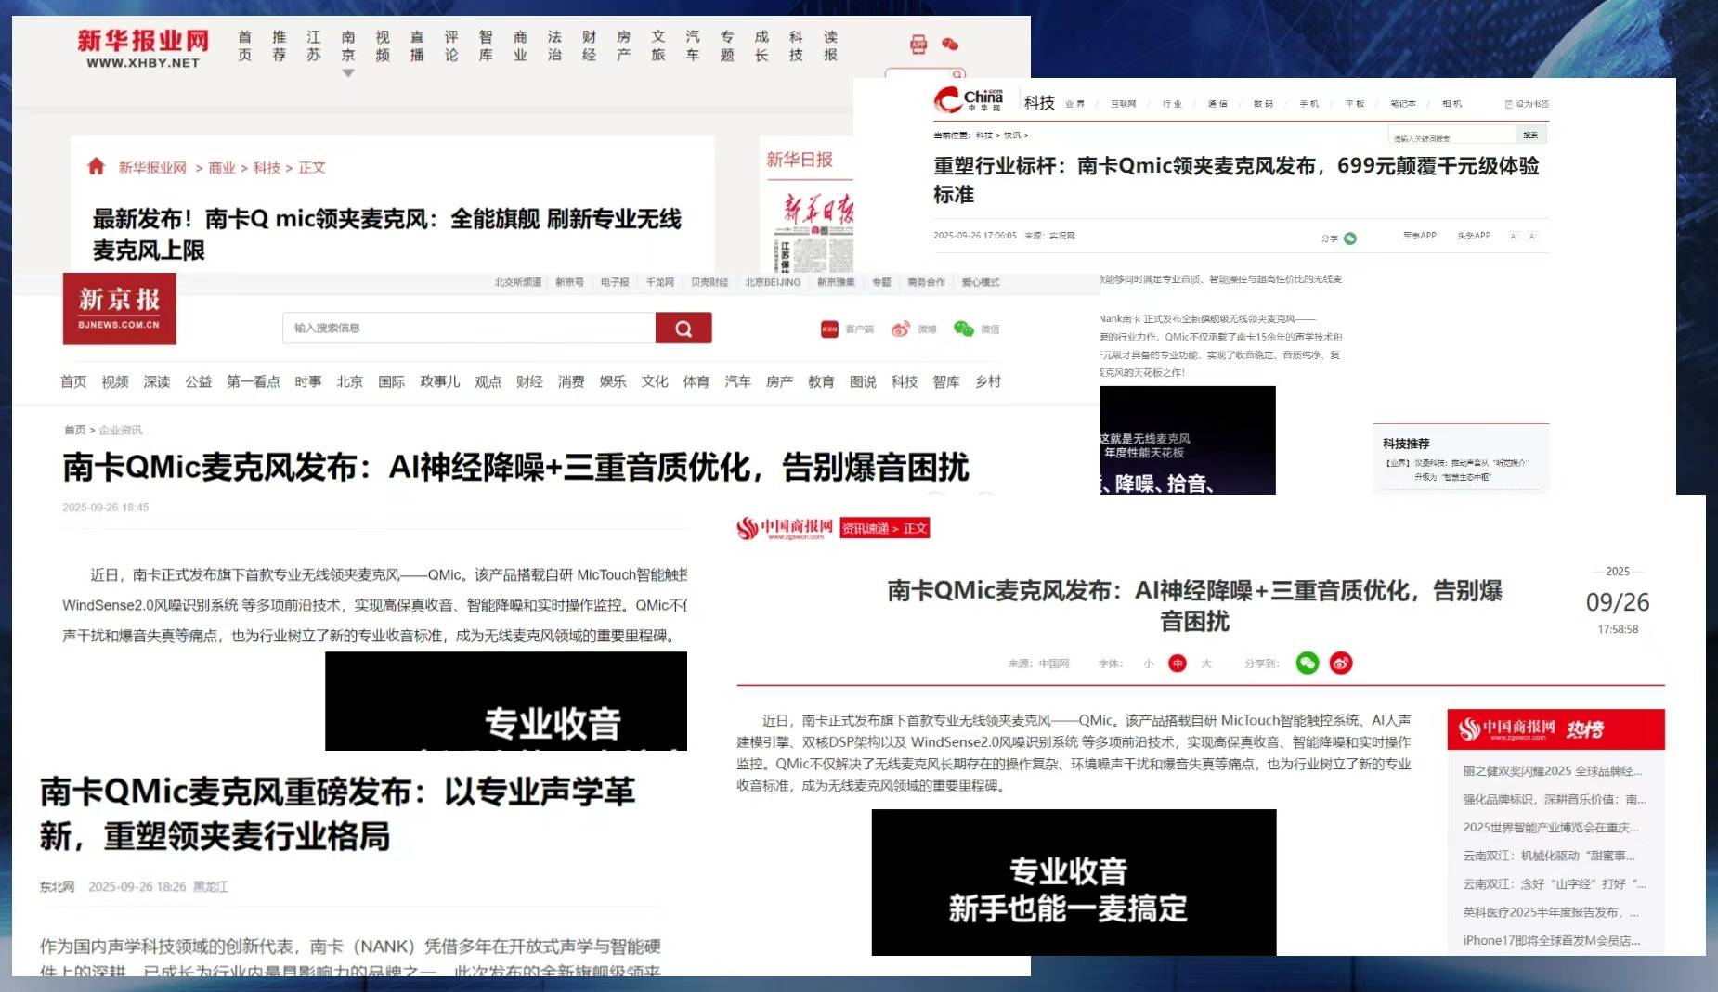
Task: Click the APP QR icon on xhby.net header
Action: 918,45
